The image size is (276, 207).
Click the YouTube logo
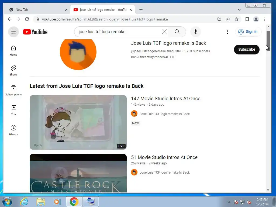tap(35, 32)
